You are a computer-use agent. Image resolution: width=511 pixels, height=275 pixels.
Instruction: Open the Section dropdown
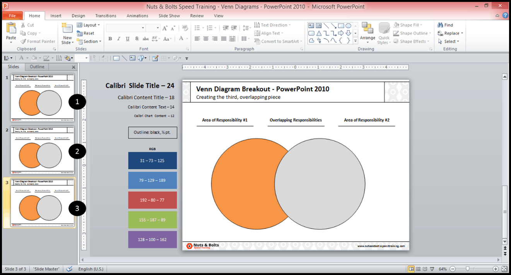(89, 41)
